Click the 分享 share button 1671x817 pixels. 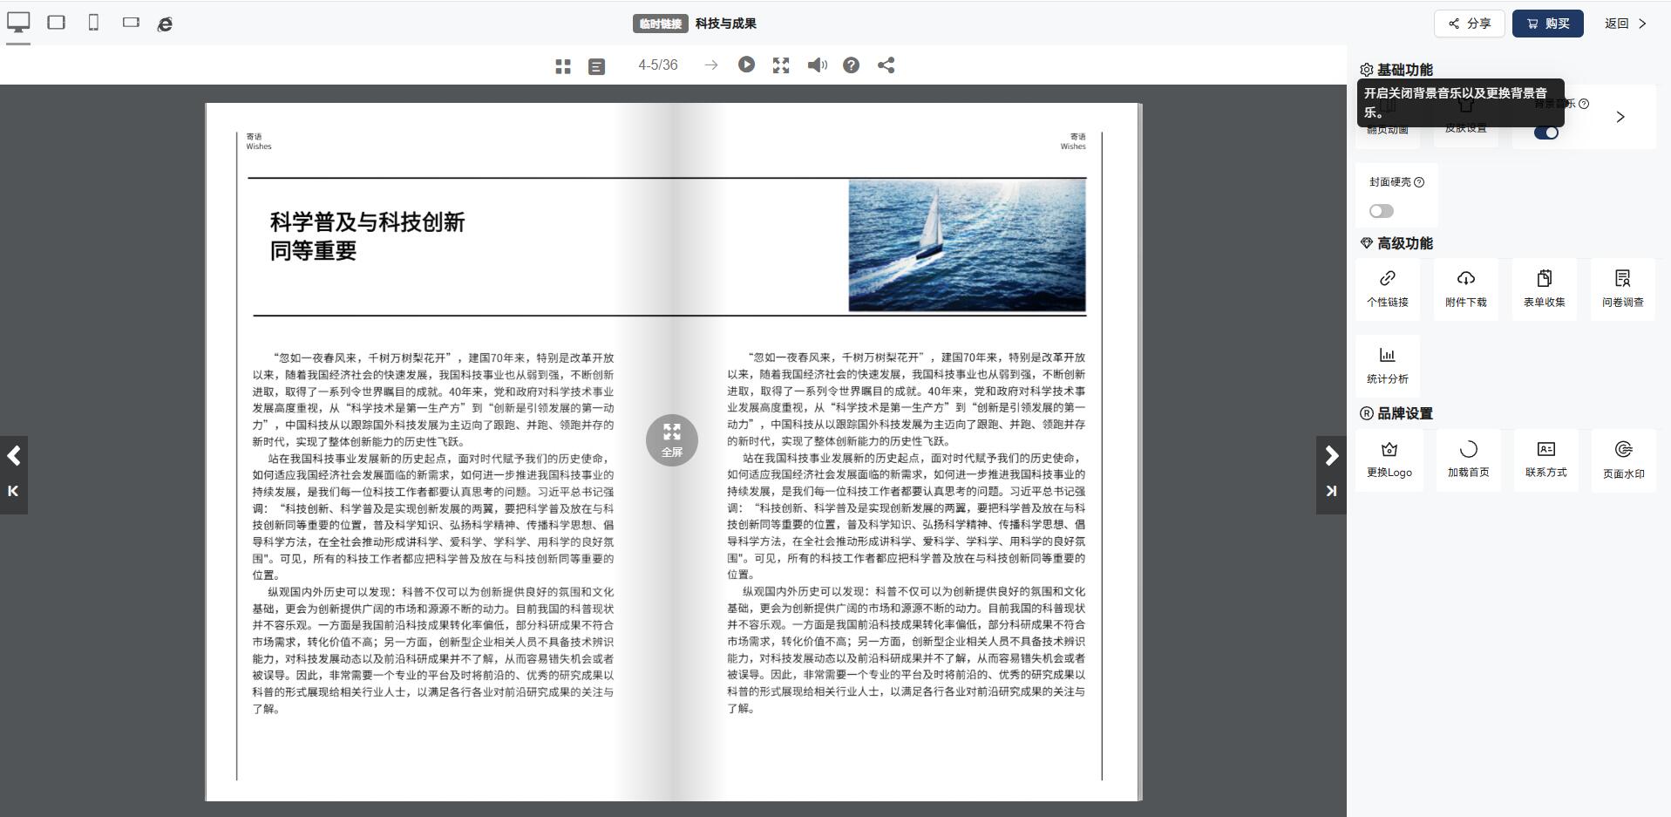click(1470, 24)
